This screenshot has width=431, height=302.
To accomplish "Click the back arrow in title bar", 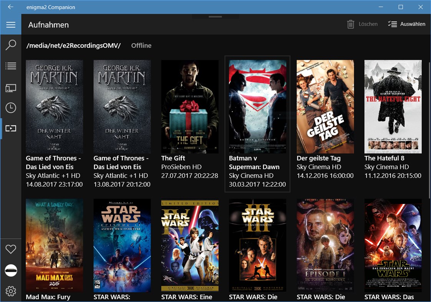I will (x=11, y=7).
